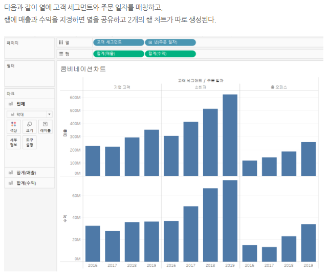Image resolution: width=328 pixels, height=275 pixels.
Task: Click the columns shelf icon (열)
Action: coord(61,42)
